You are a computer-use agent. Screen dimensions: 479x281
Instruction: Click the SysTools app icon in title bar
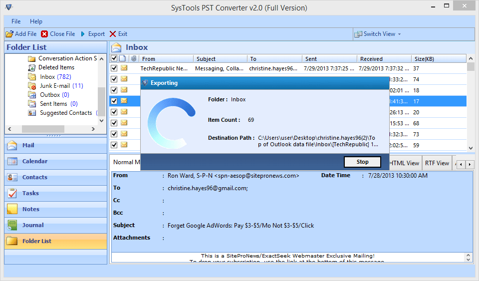9,7
